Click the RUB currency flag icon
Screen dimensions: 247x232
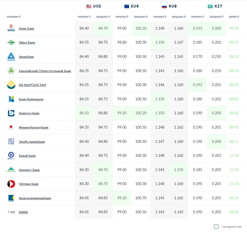(x=164, y=6)
